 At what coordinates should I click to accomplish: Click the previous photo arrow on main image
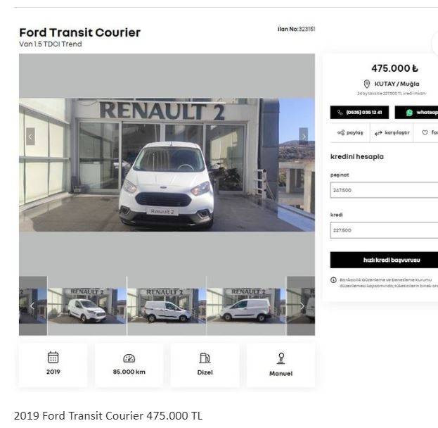(30, 137)
